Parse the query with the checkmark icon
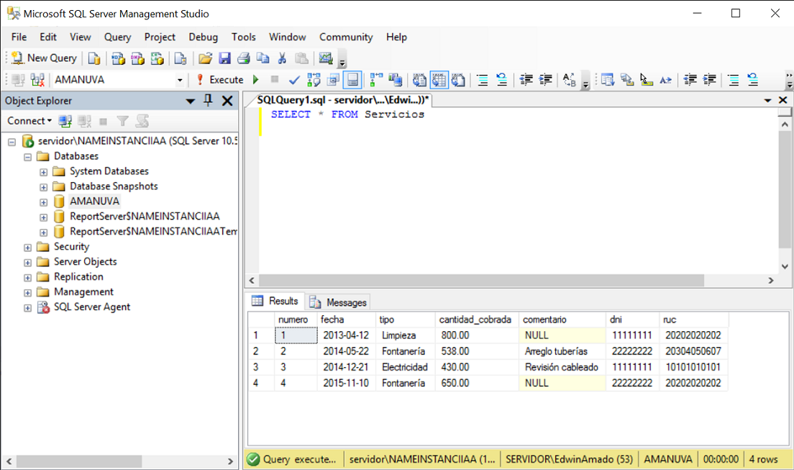Screen dimensions: 794x470 (294, 79)
